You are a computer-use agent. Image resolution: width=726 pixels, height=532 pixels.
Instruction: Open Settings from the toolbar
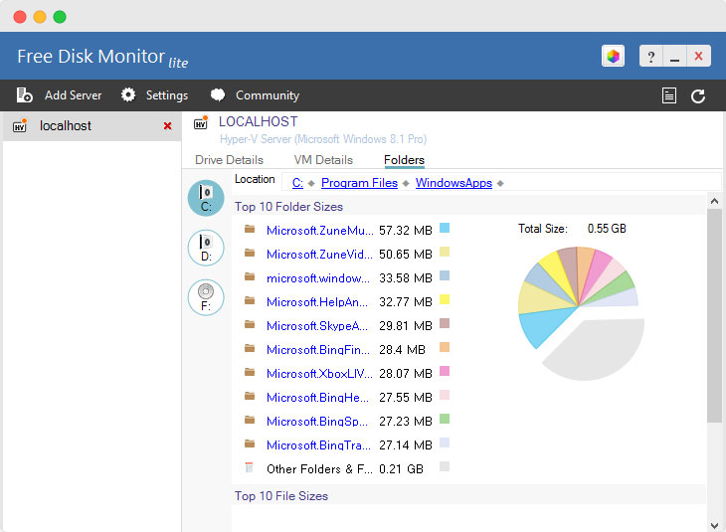point(155,95)
